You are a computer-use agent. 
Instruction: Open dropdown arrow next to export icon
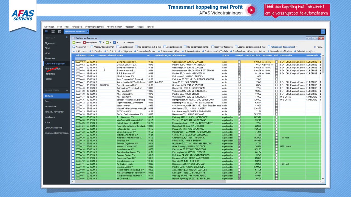pos(111,42)
